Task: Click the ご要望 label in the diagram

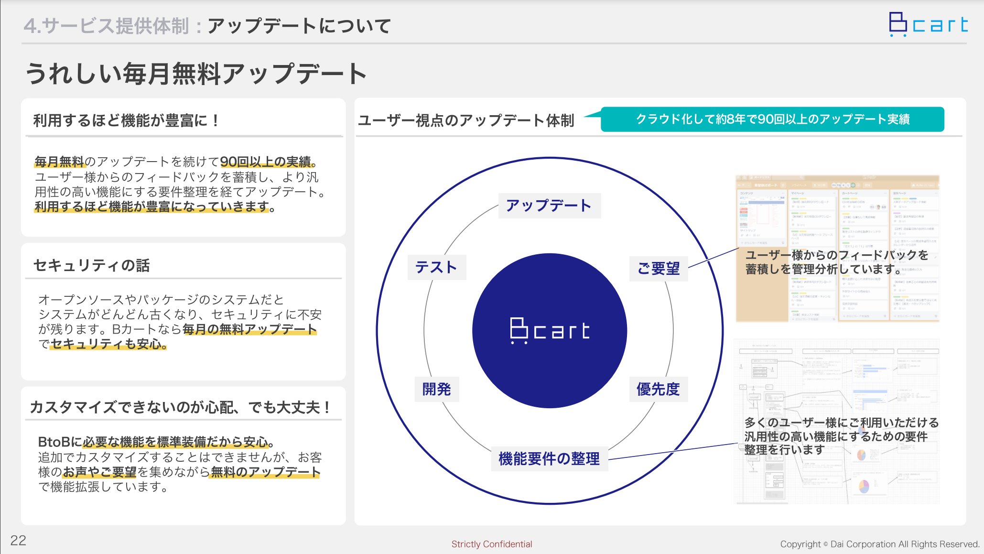Action: coord(659,269)
